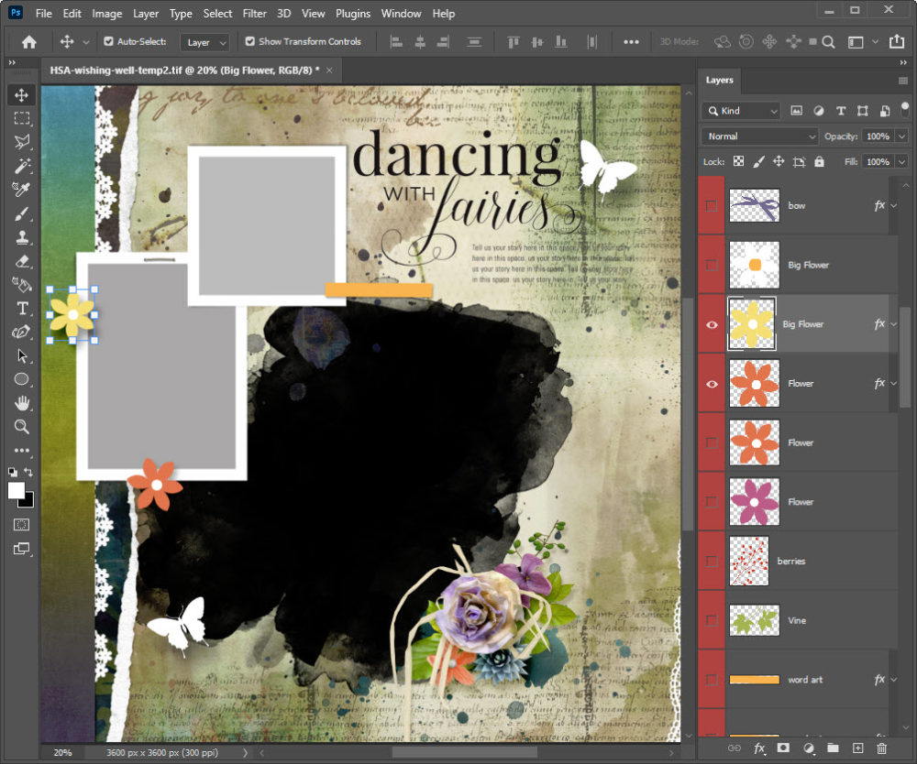The width and height of the screenshot is (917, 764).
Task: Switch to the Layers panel tab
Action: 719,80
